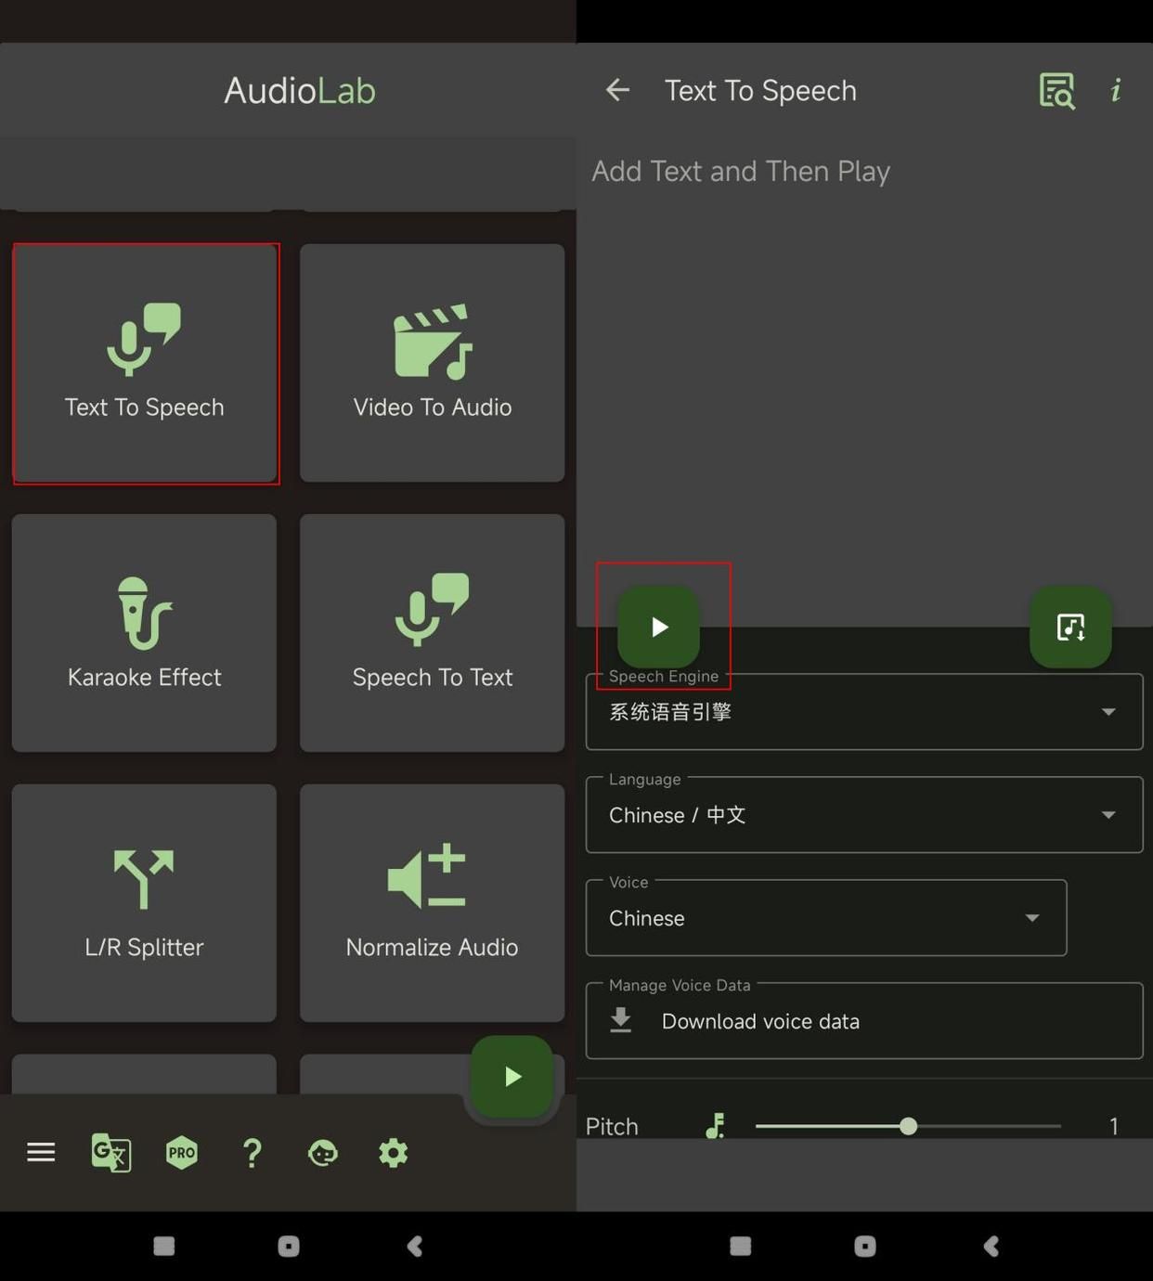This screenshot has height=1281, width=1153.
Task: Open the hamburger menu in the bottom bar
Action: coord(41,1153)
